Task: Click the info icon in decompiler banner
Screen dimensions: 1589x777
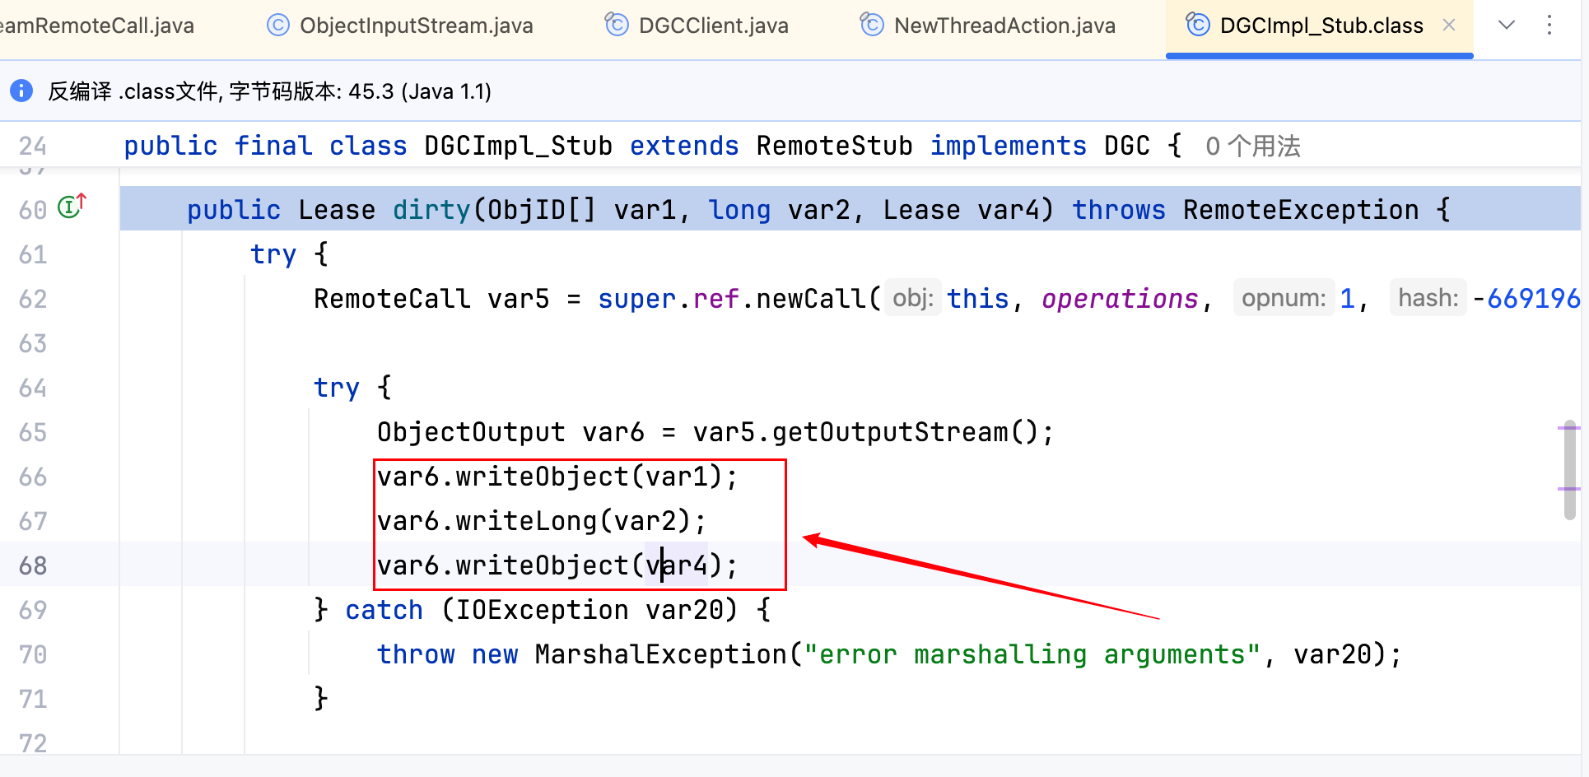Action: 21,91
